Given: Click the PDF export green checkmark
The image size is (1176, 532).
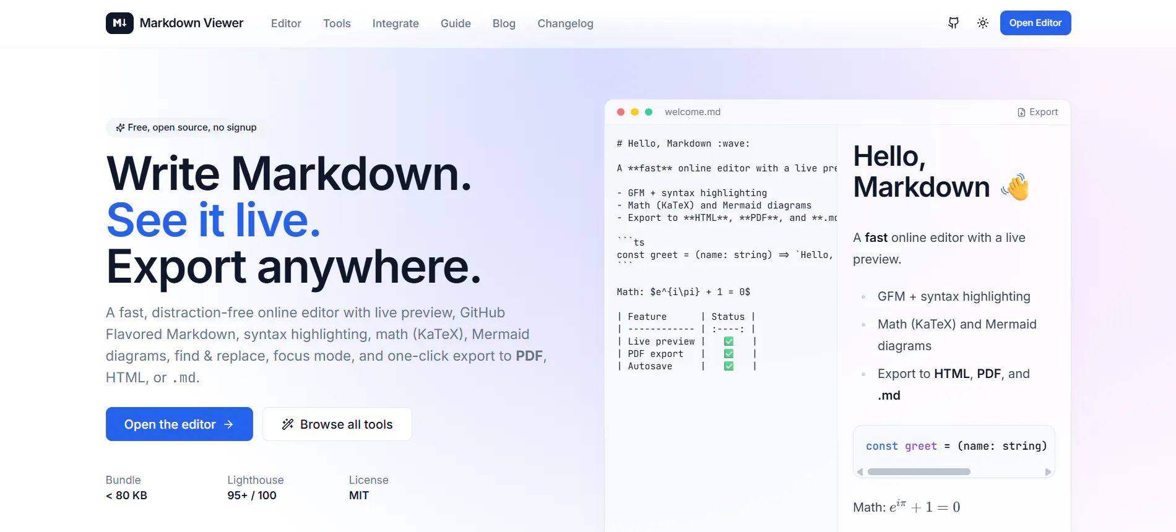Looking at the screenshot, I should pyautogui.click(x=729, y=354).
